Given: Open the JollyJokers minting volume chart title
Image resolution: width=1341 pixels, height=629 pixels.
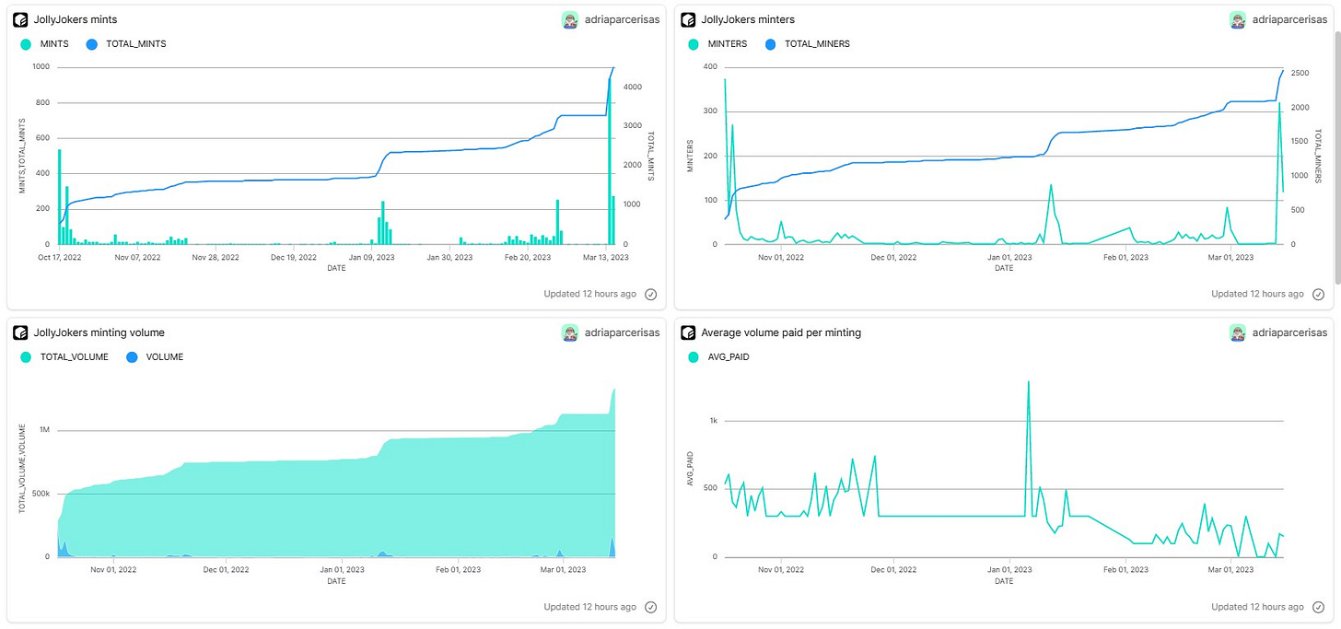Looking at the screenshot, I should [x=99, y=332].
